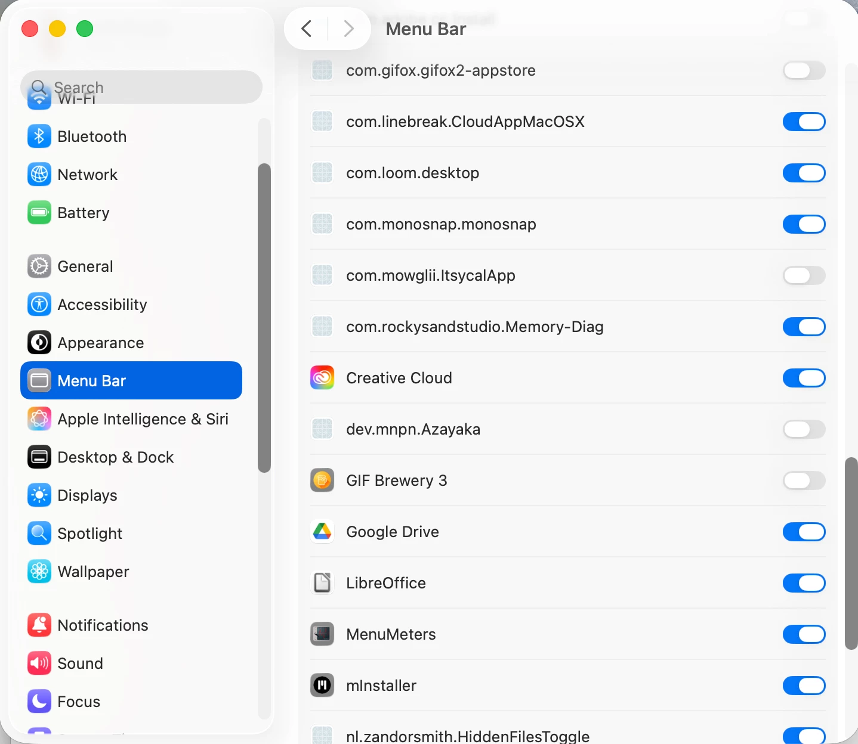Click the Spotlight magnifier icon

tap(39, 534)
